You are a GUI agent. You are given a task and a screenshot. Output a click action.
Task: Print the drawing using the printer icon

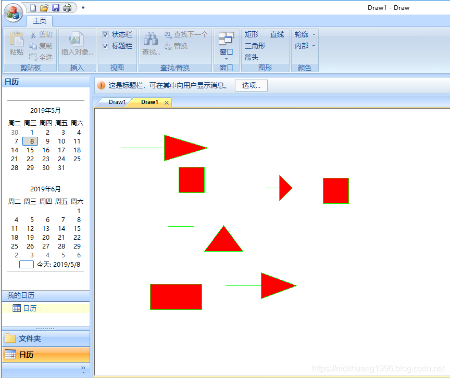tap(67, 8)
